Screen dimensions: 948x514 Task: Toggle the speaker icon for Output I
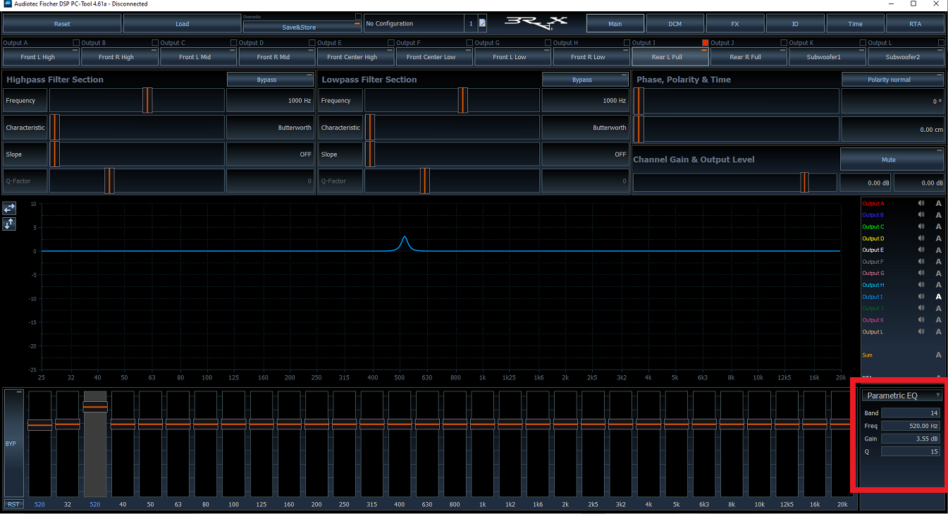[x=921, y=297]
